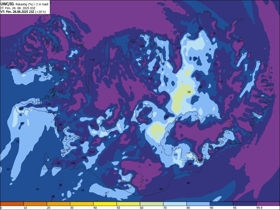Image resolution: width=280 pixels, height=210 pixels.
Task: Click the 80–90 sky blue legend swatch
Action: (198, 204)
